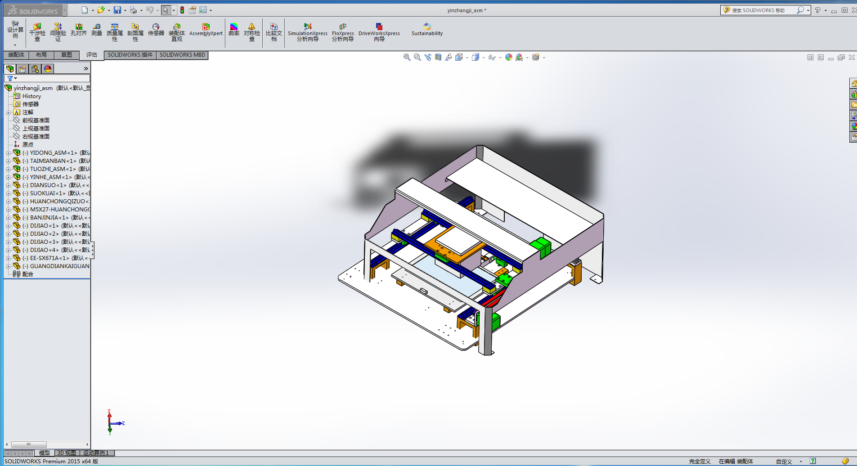This screenshot has width=857, height=466.
Task: Open Compare Documents (比较文档)
Action: click(274, 32)
